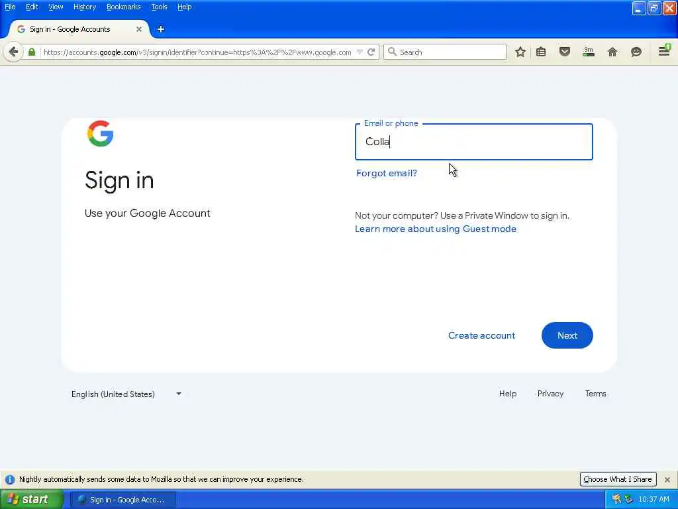678x509 pixels.
Task: Click the second system tray icon
Action: pyautogui.click(x=629, y=500)
